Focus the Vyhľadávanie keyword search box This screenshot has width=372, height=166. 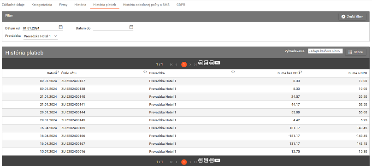click(x=325, y=51)
